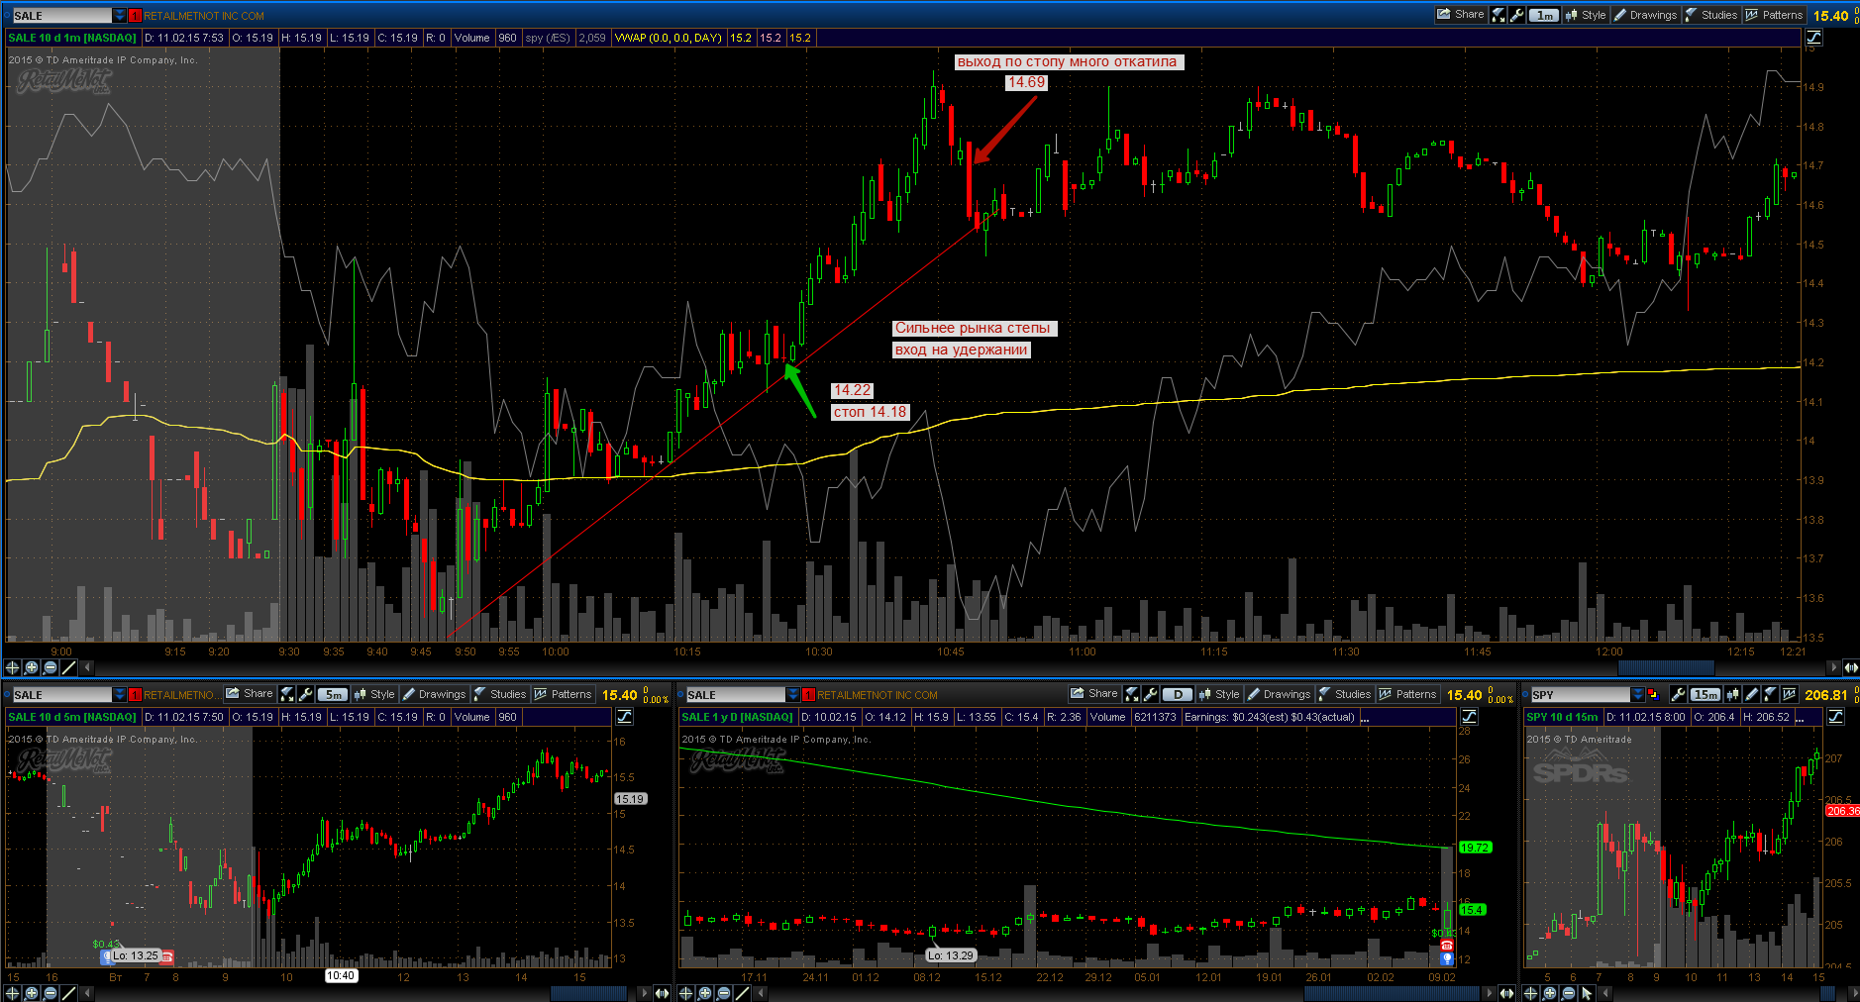Open Drawings in the daily chart toolbar
The height and width of the screenshot is (1002, 1860).
[1279, 694]
